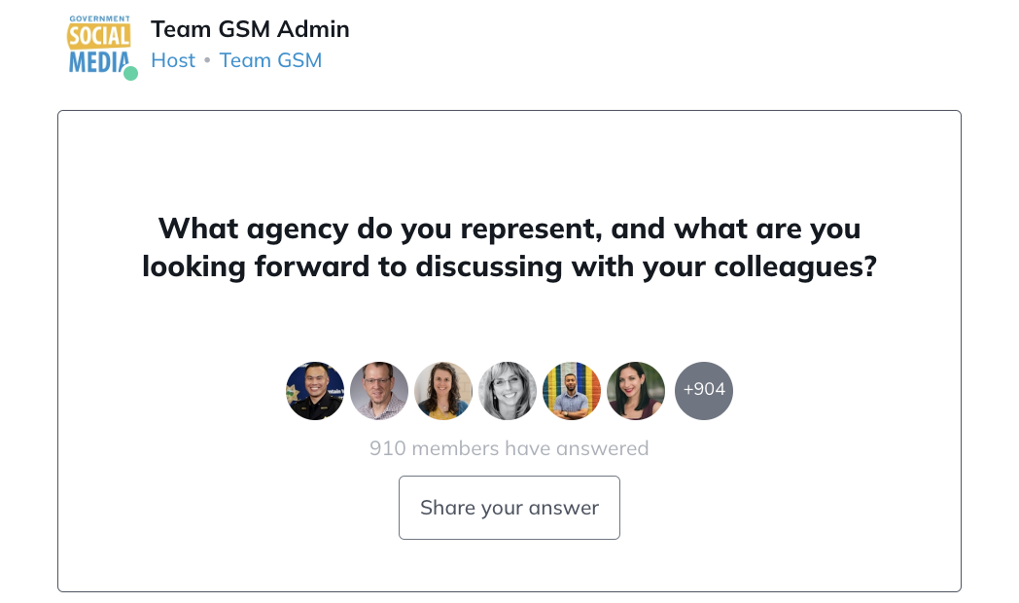1019x603 pixels.
Task: Click the 910 members have answered text
Action: tap(509, 448)
